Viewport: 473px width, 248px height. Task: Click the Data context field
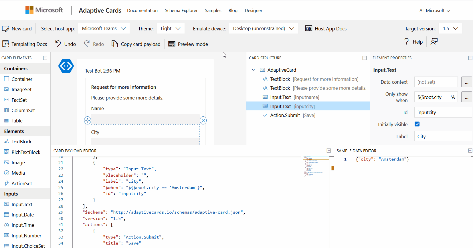point(436,82)
